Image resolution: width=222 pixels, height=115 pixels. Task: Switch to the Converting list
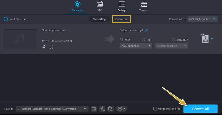pyautogui.click(x=99, y=19)
